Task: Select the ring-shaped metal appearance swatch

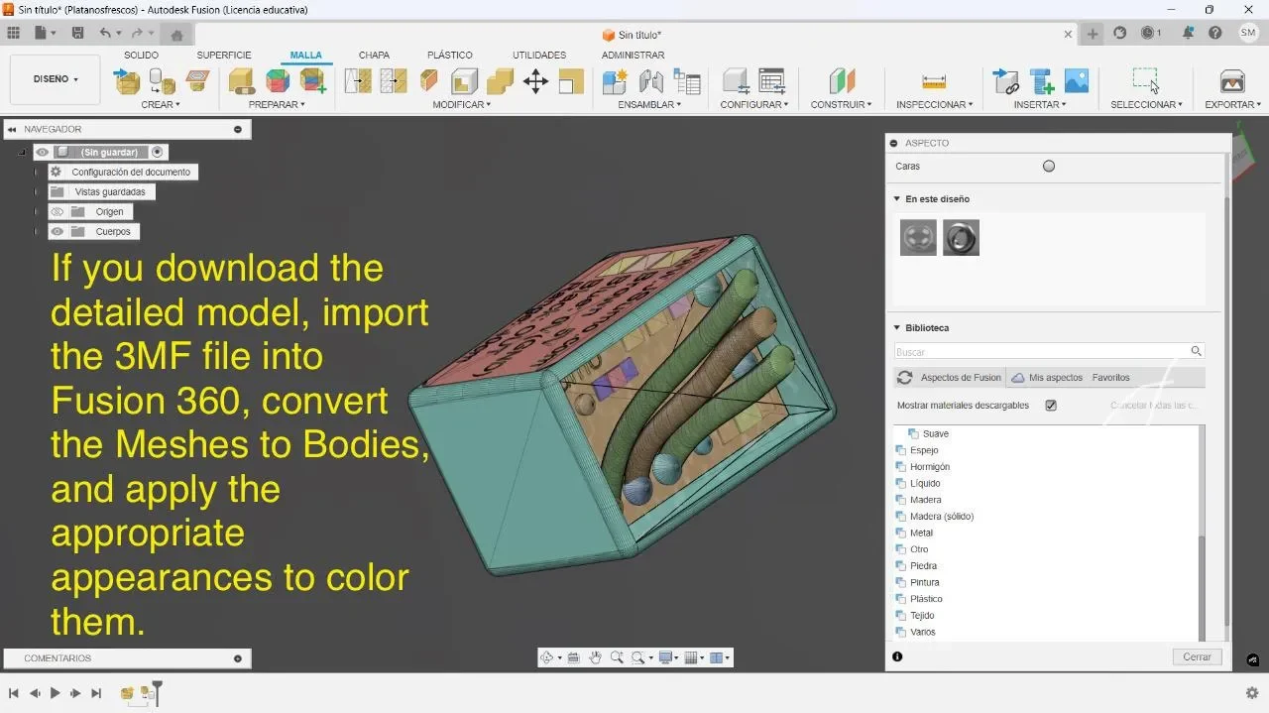Action: pos(961,238)
